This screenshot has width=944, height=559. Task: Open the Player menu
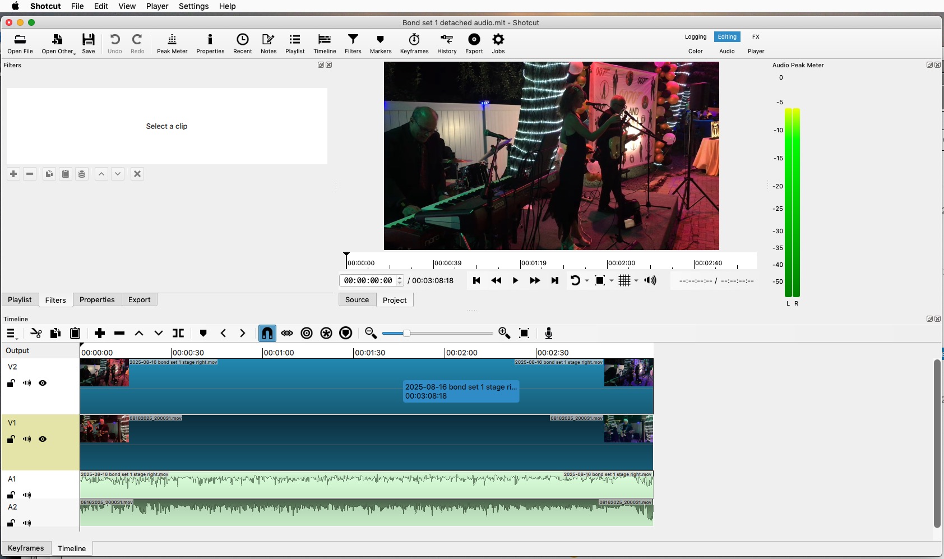point(157,6)
